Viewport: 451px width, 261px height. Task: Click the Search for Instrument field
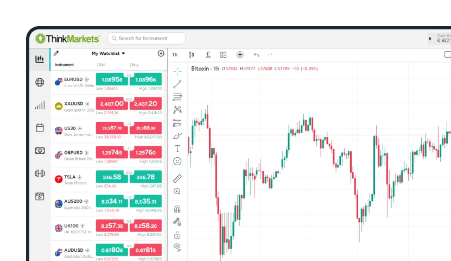click(147, 39)
